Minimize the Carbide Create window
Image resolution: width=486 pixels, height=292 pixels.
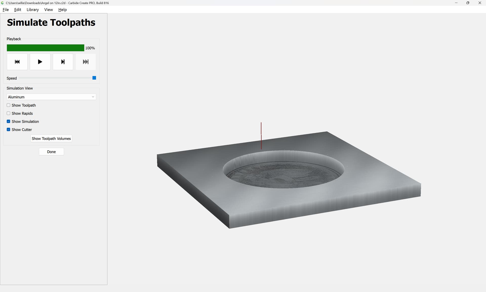click(456, 3)
